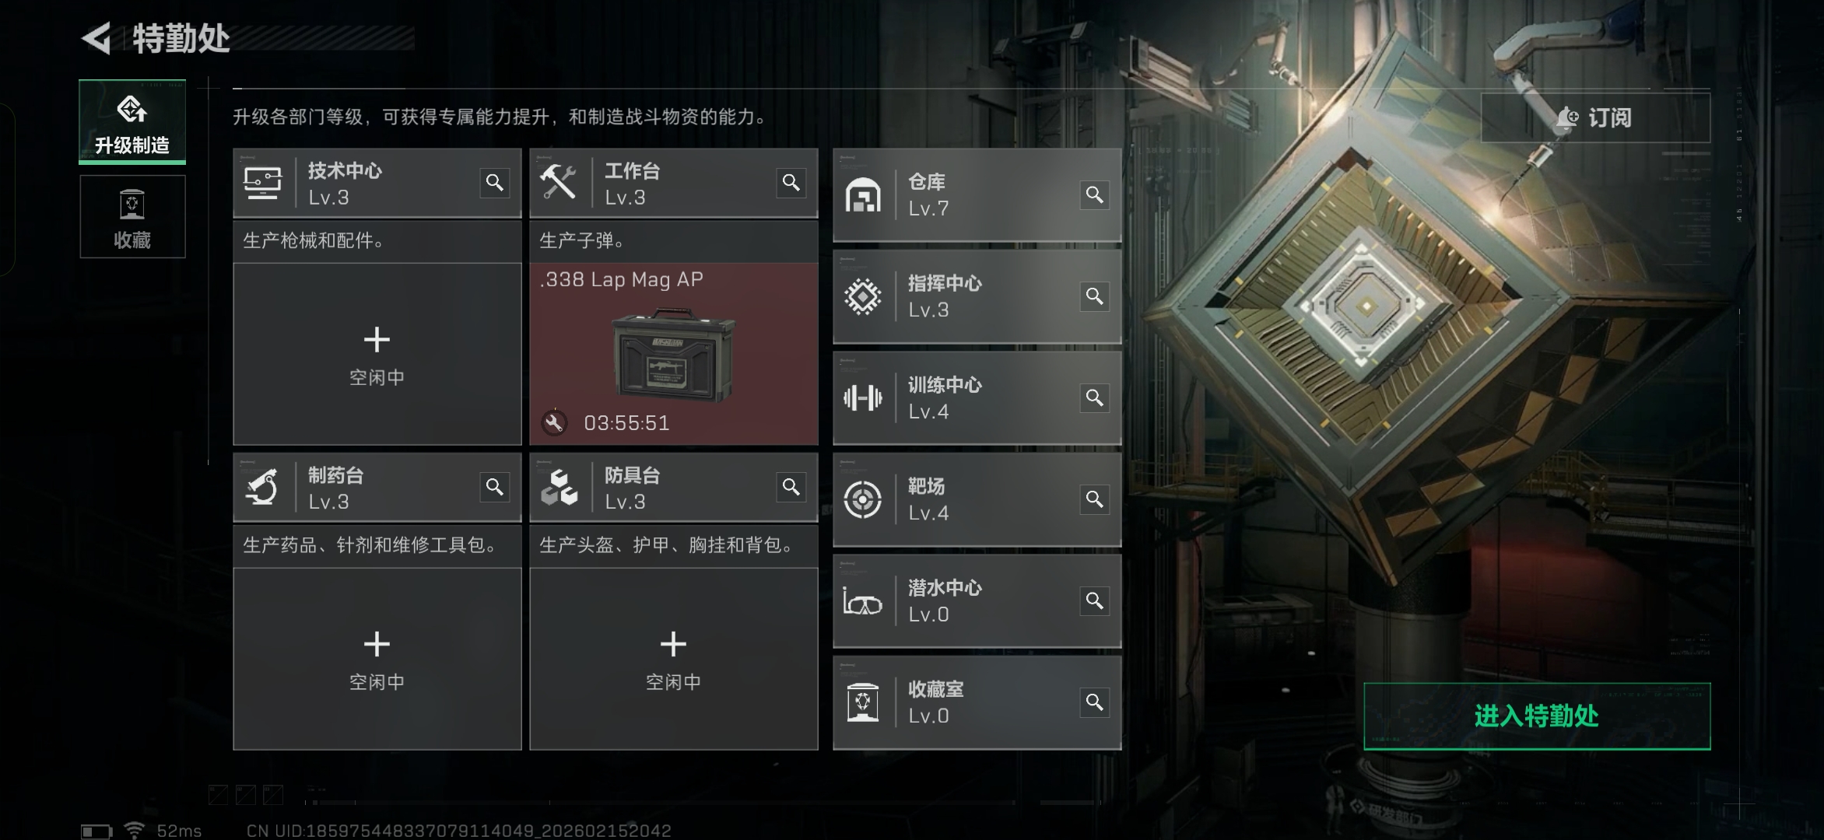Click the 03:55:51 production timer wrench
This screenshot has width=1824, height=840.
tap(554, 423)
